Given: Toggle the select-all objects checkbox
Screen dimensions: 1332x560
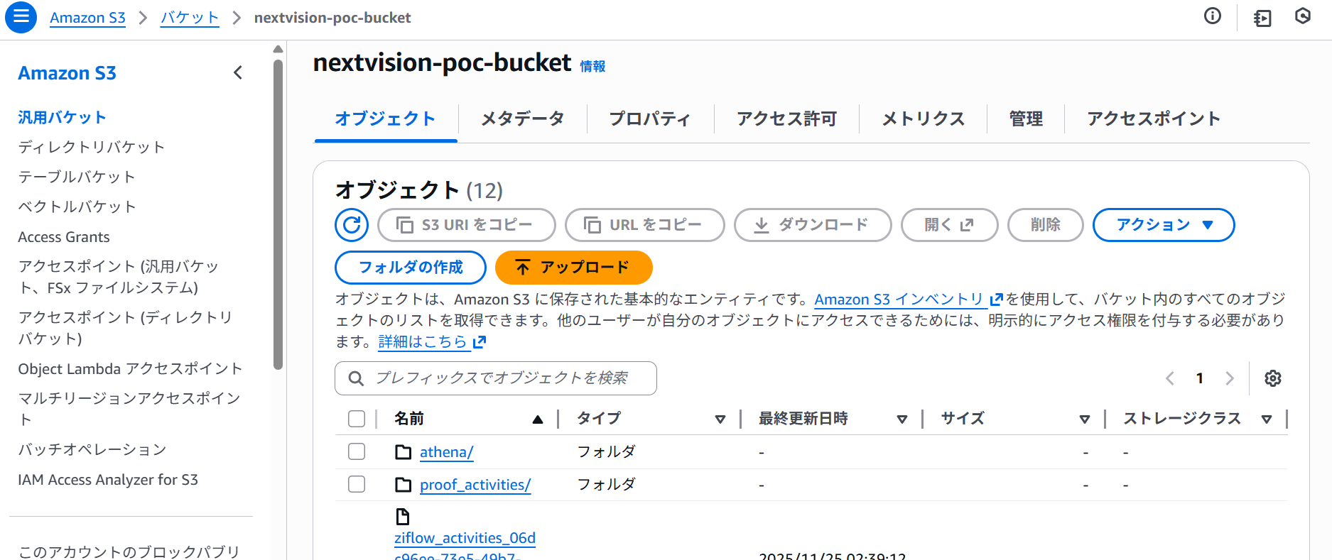Looking at the screenshot, I should coord(357,419).
